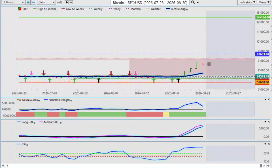Click the dark red down arrow near 2026-07-31
The height and width of the screenshot is (168, 272).
tap(68, 73)
